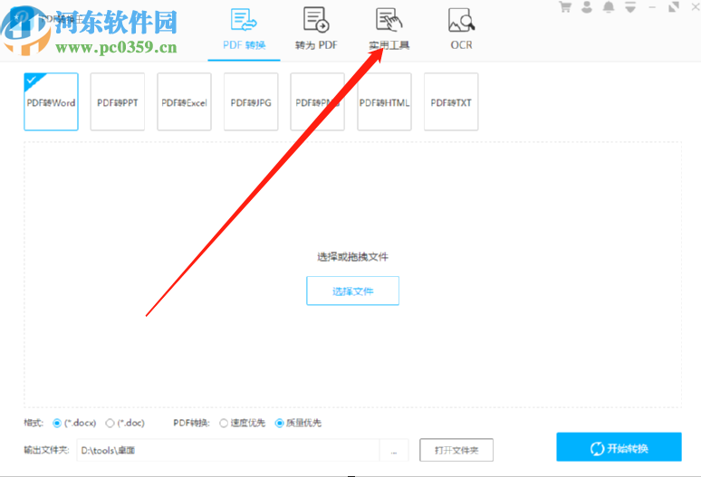Choose the PDF转Excel conversion tile
This screenshot has height=477, width=701.
[x=184, y=102]
